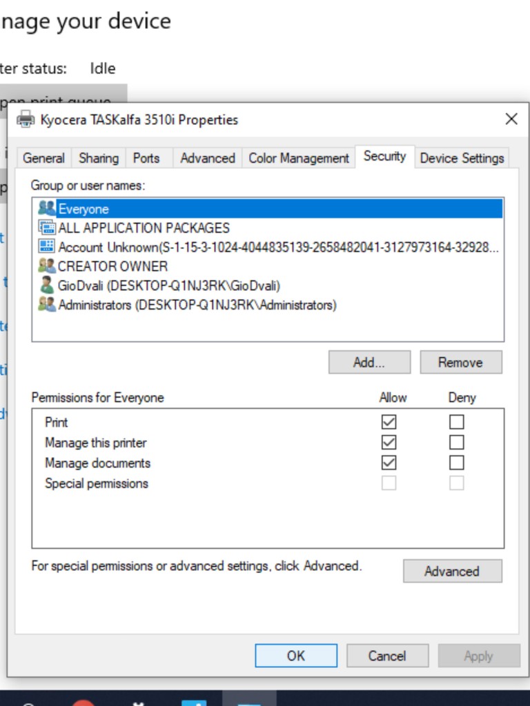Uncheck Allow for Manage this printer
530x706 pixels.
[389, 442]
